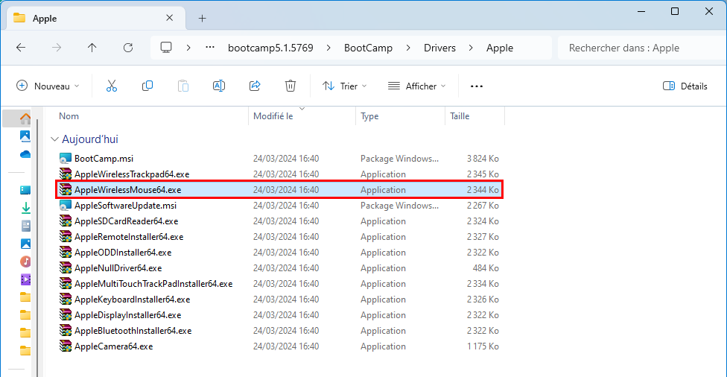Screen dimensions: 727x377
Task: Open the Trier sort menu
Action: click(x=344, y=86)
